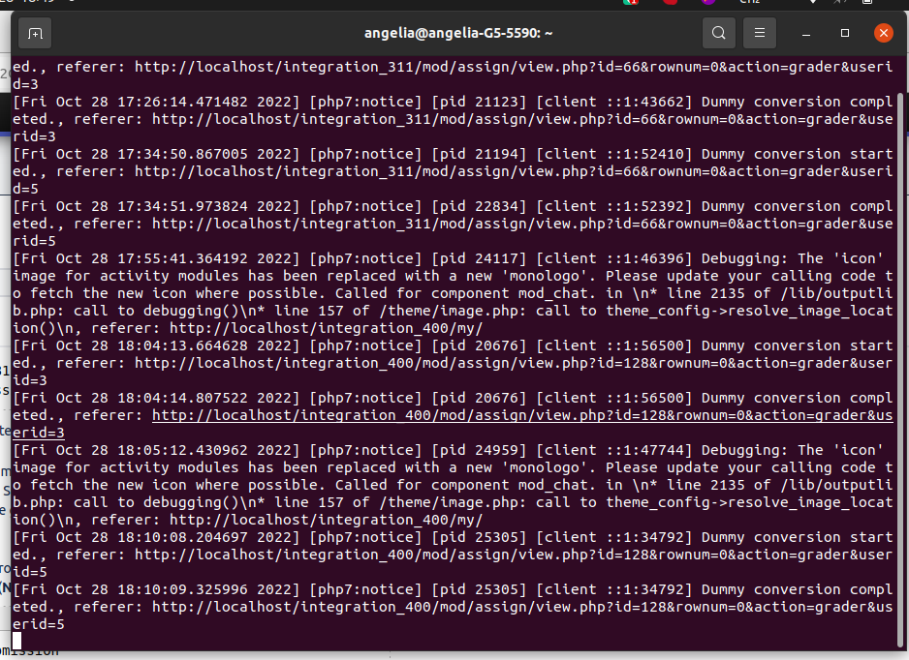The height and width of the screenshot is (660, 909).
Task: Click the text [client ::1:43662]
Action: (x=614, y=102)
